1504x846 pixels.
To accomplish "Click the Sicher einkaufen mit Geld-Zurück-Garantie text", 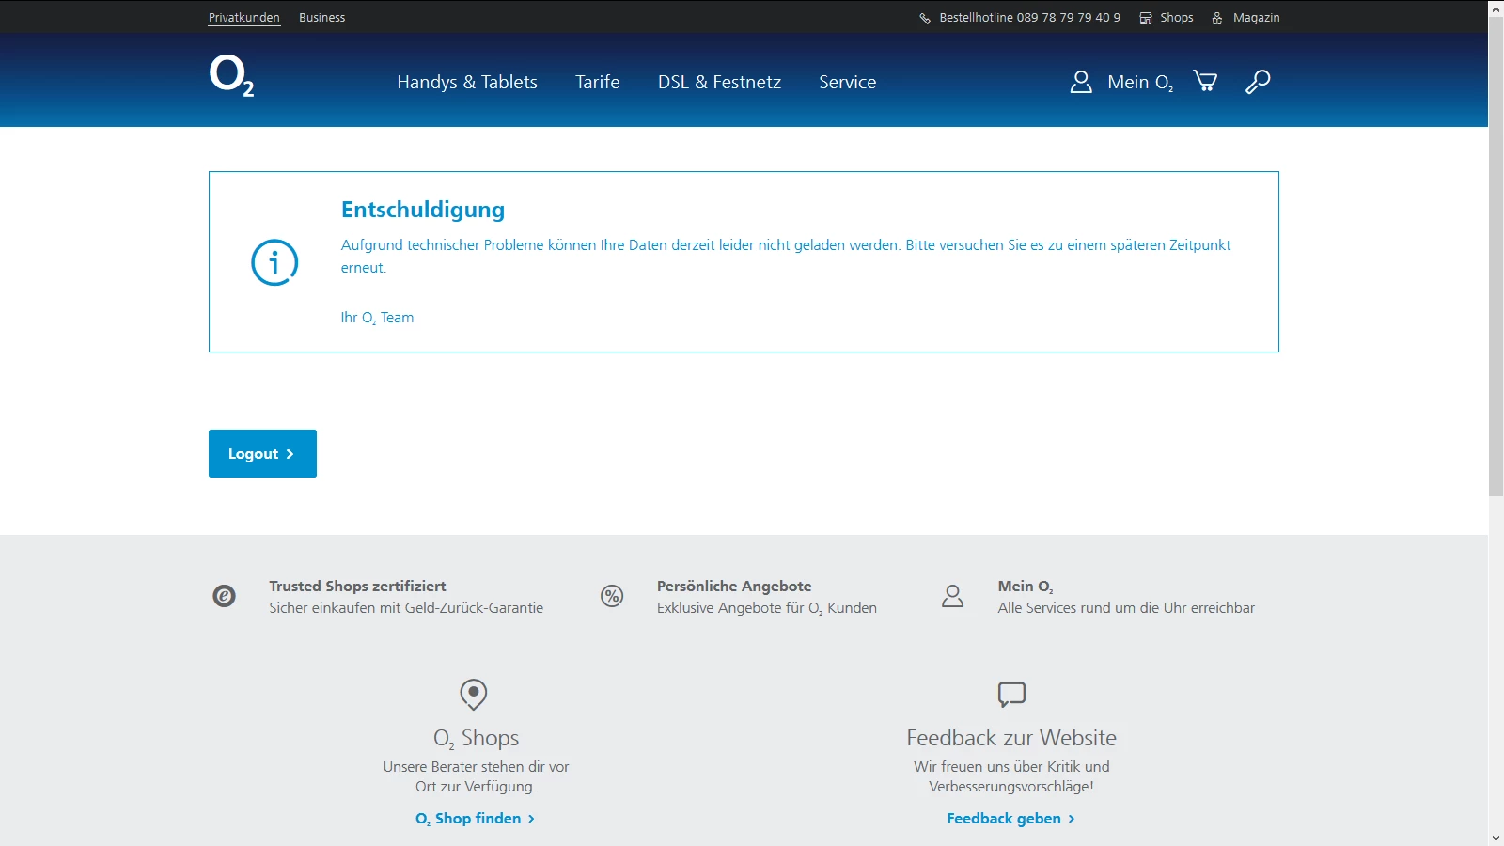I will [406, 608].
